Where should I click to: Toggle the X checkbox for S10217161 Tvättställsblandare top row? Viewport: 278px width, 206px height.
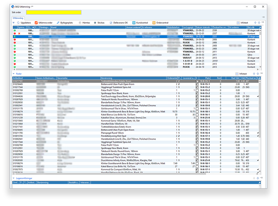pos(197,81)
